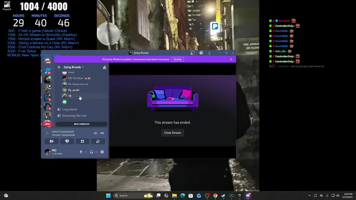Click the system tray volume icon
The image size is (356, 200).
[337, 196]
